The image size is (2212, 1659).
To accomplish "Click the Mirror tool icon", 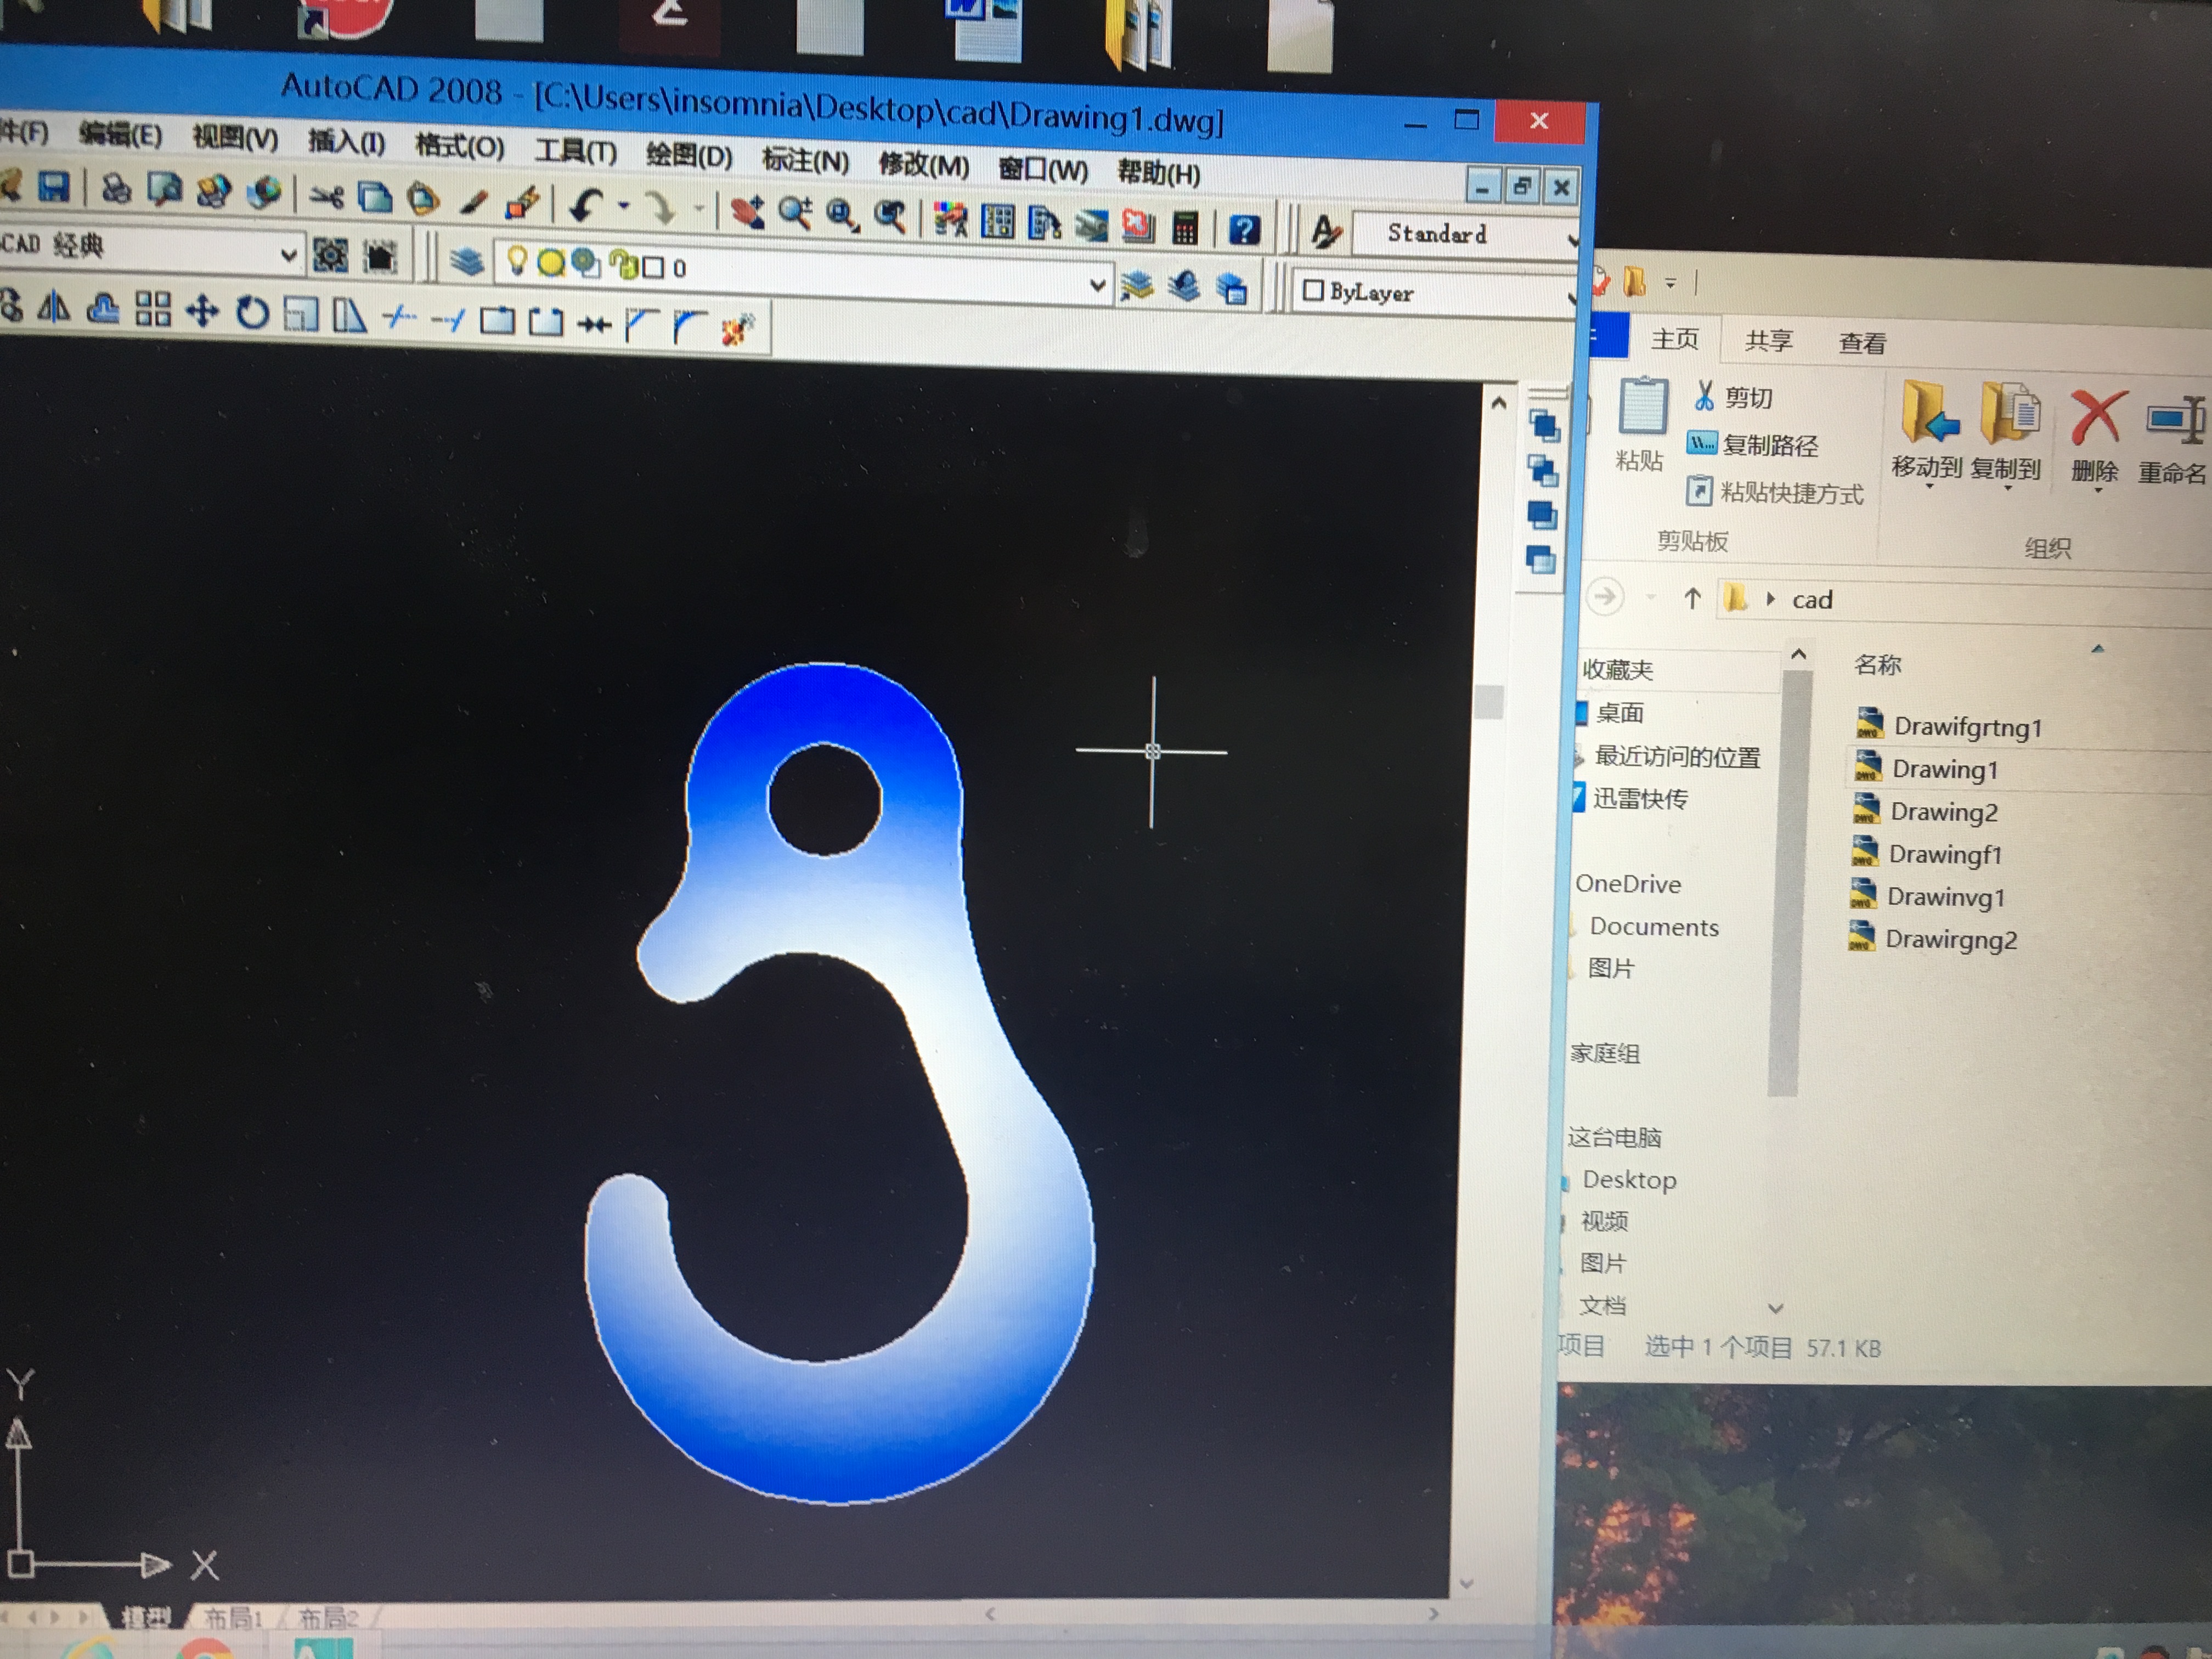I will coord(53,308).
